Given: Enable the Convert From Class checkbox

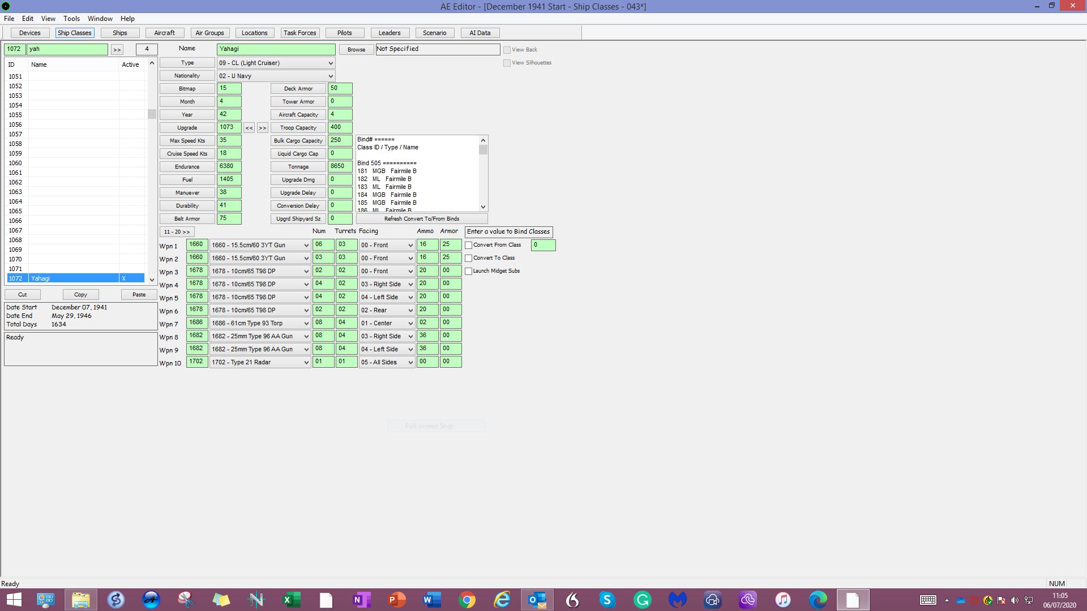Looking at the screenshot, I should [469, 246].
